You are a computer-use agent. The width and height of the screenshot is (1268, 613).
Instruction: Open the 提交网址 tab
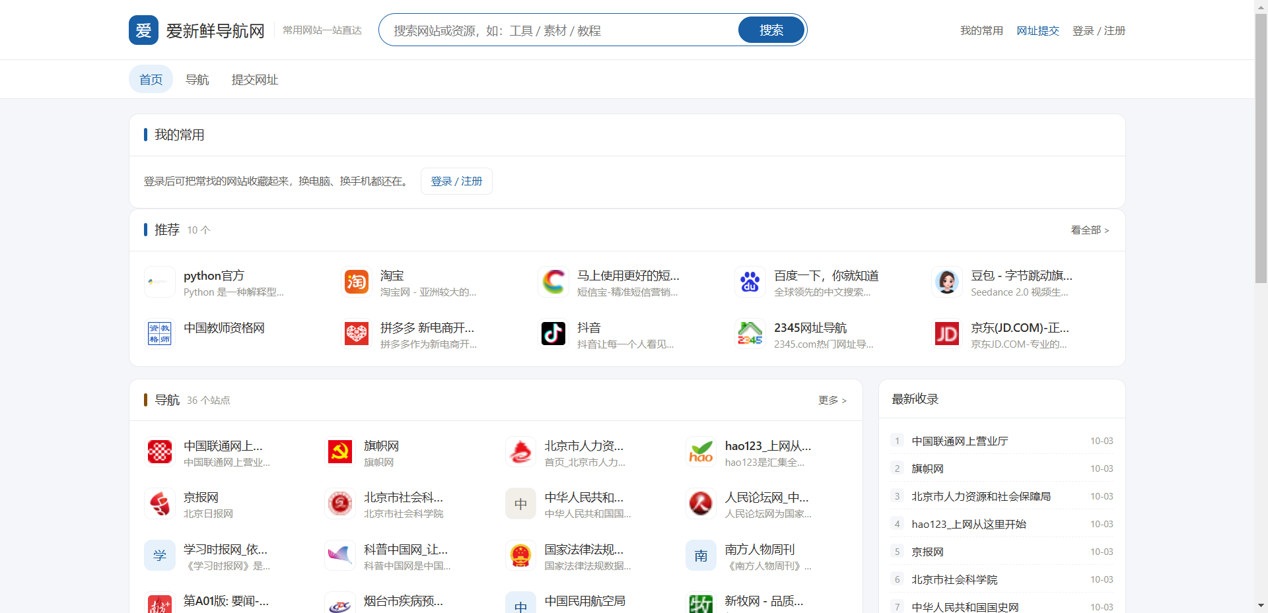pos(255,79)
